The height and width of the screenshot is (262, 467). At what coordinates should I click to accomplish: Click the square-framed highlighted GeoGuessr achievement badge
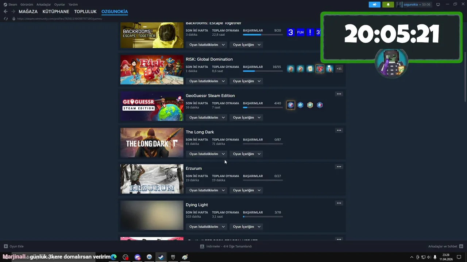[290, 105]
